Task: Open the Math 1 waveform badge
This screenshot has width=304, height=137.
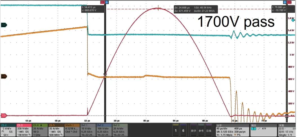Action: pos(72,130)
